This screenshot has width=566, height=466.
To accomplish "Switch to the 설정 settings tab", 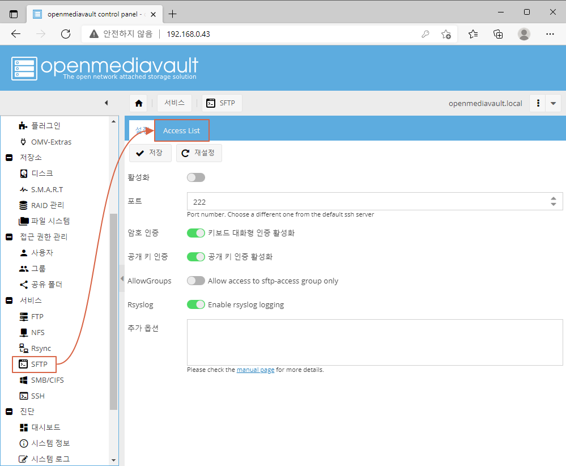I will pyautogui.click(x=142, y=130).
